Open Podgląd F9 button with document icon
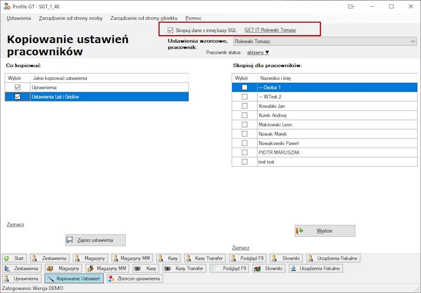Viewport: 421px width, 293px height. click(229, 268)
